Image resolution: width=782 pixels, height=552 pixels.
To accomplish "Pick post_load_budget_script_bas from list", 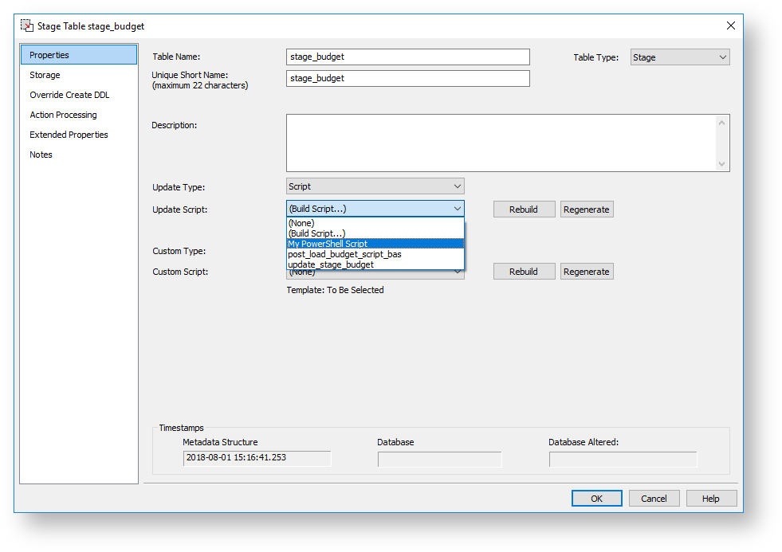I will coord(344,254).
